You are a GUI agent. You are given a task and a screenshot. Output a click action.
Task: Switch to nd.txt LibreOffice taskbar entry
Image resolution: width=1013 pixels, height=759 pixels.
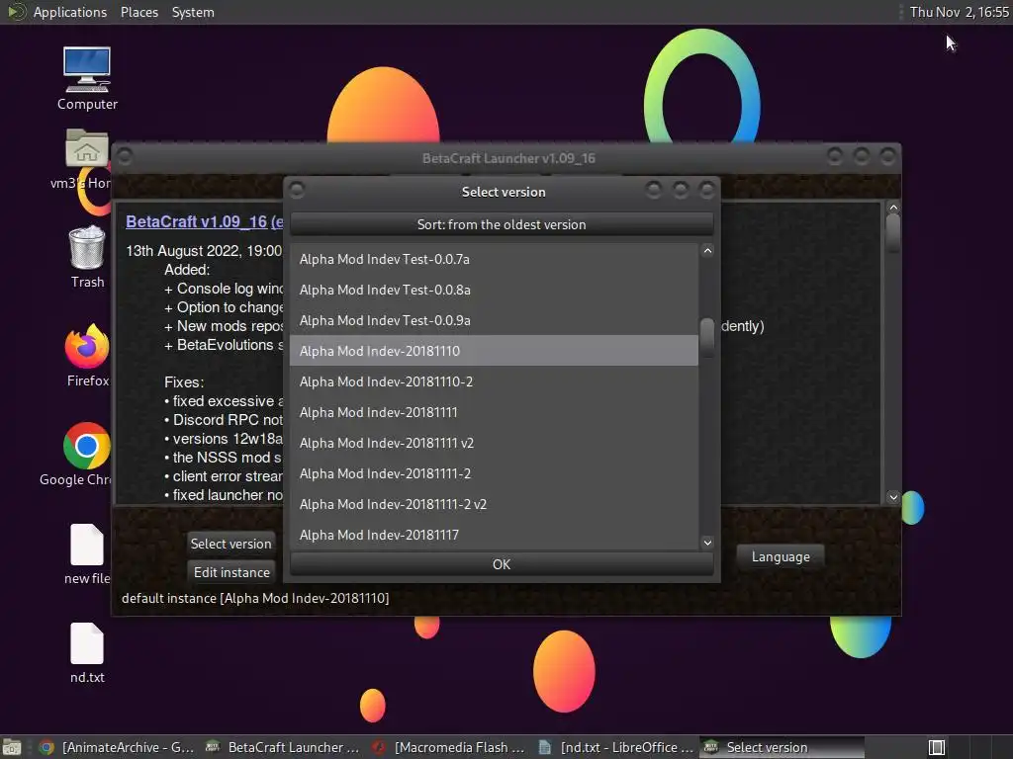point(615,747)
